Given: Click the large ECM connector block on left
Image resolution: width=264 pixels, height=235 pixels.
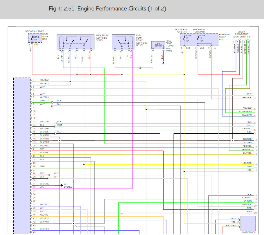Looking at the screenshot, I should point(22,154).
